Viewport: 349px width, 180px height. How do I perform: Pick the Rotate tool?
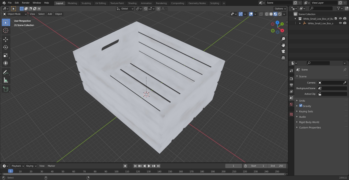click(6, 47)
